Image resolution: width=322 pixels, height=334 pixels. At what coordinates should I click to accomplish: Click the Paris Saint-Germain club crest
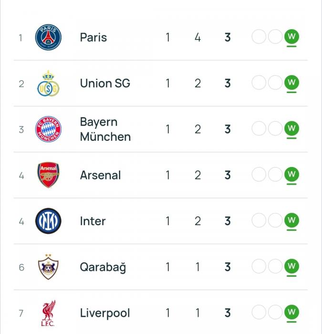(x=48, y=37)
